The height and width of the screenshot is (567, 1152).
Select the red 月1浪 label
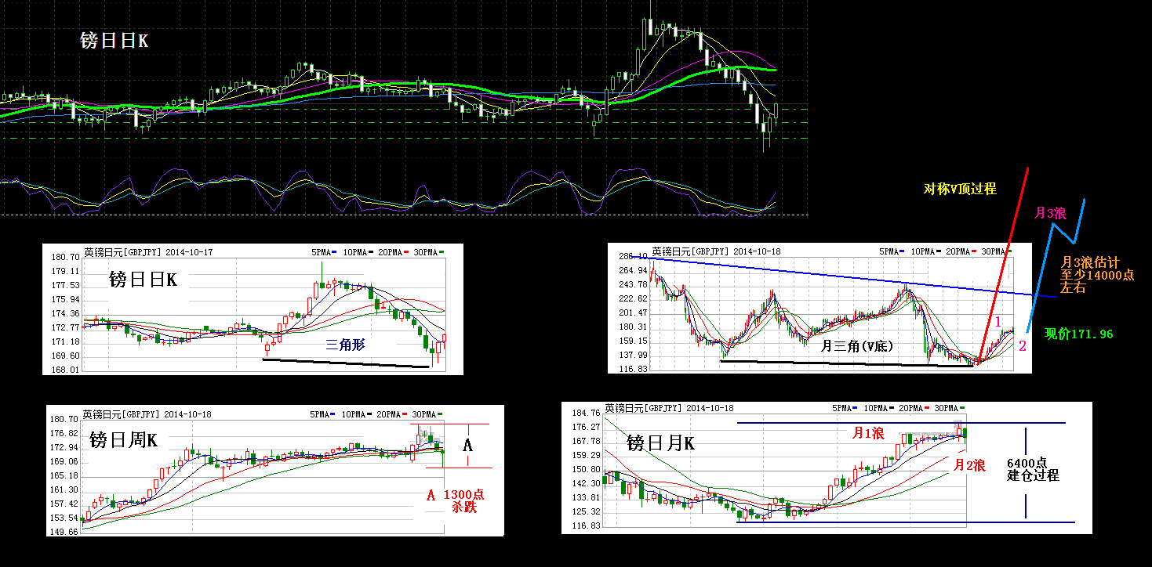[x=868, y=432]
